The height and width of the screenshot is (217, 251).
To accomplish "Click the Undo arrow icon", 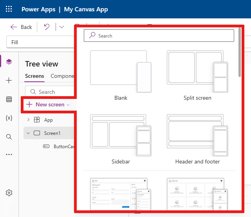I will 47,27.
